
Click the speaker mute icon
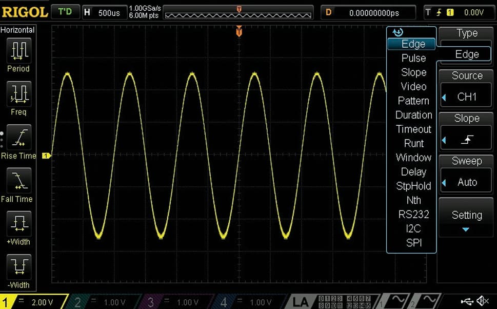coord(483,301)
